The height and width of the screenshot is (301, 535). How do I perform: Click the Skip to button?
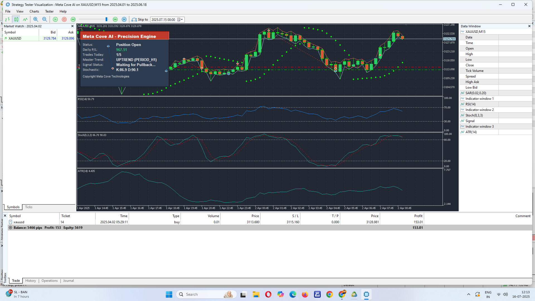pos(140,20)
